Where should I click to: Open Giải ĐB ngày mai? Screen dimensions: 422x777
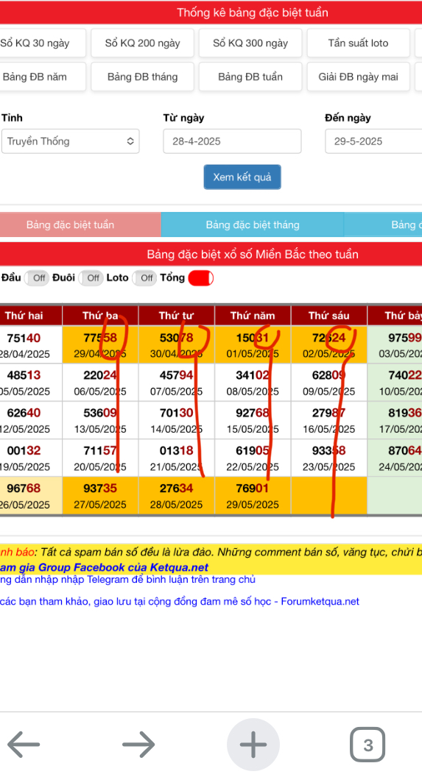pos(358,77)
